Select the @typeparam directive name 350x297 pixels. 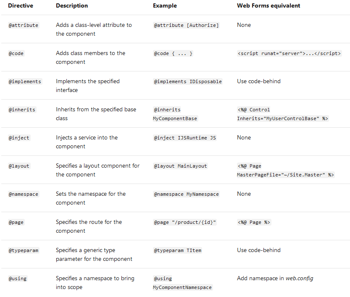coord(24,250)
